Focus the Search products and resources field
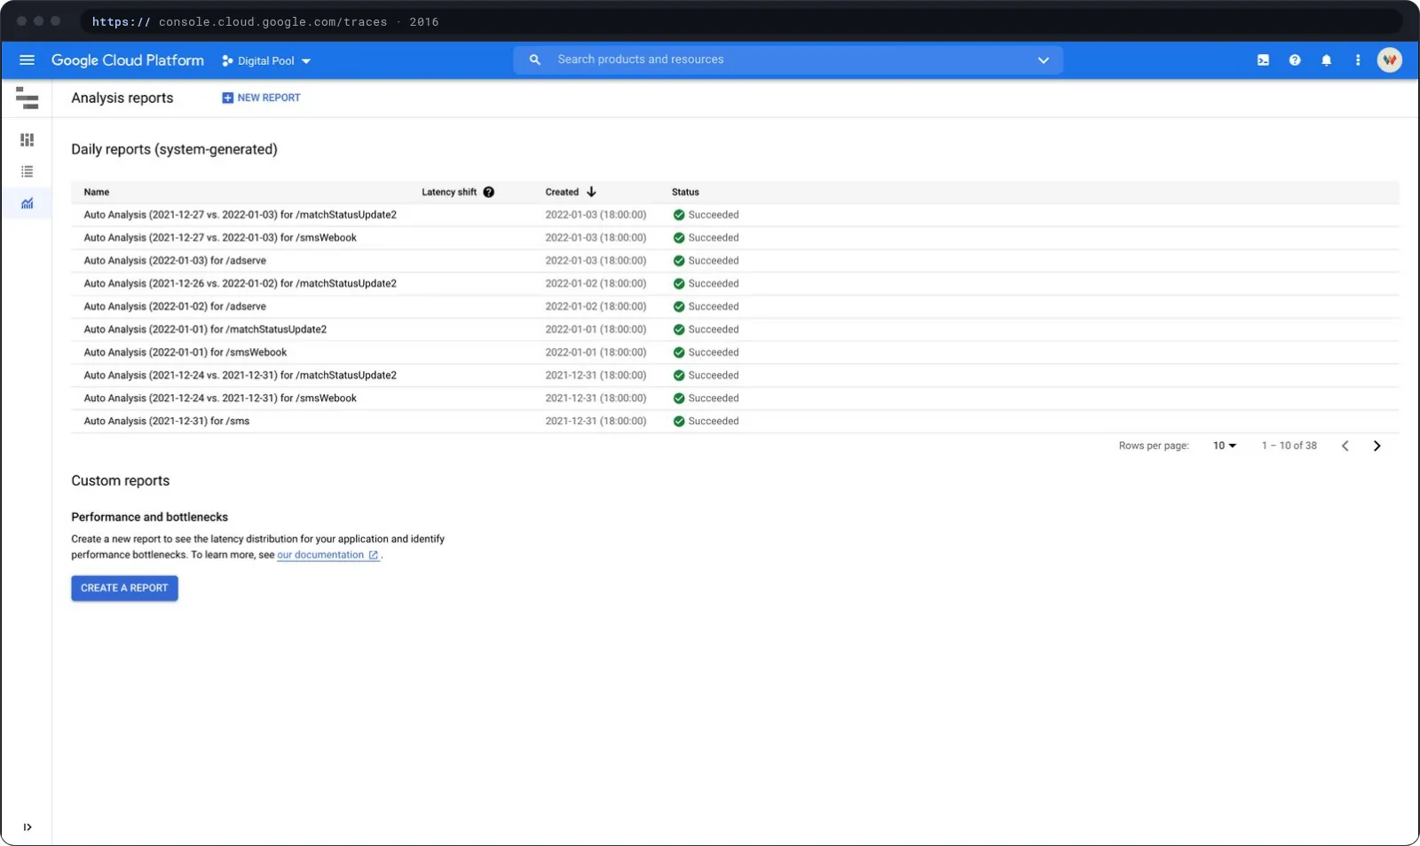Viewport: 1420px width, 846px height. pyautogui.click(x=788, y=59)
